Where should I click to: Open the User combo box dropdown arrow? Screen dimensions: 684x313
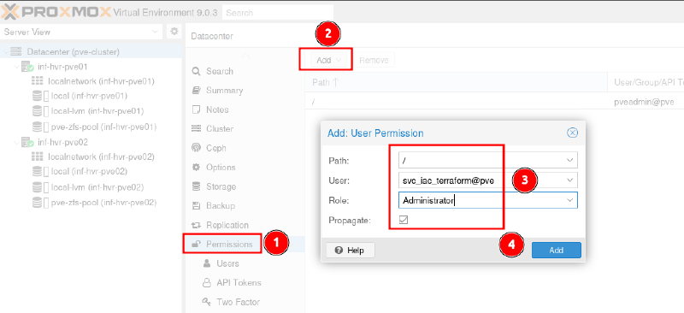click(x=569, y=180)
